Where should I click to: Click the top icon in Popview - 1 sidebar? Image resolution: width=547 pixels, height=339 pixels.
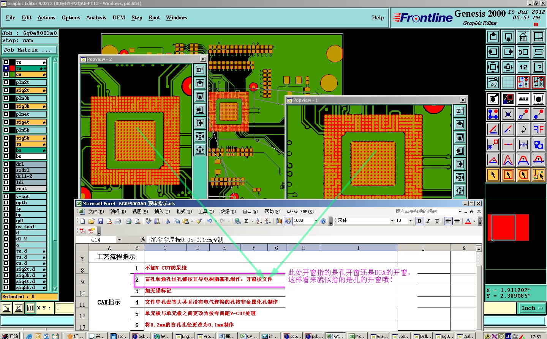[x=460, y=111]
